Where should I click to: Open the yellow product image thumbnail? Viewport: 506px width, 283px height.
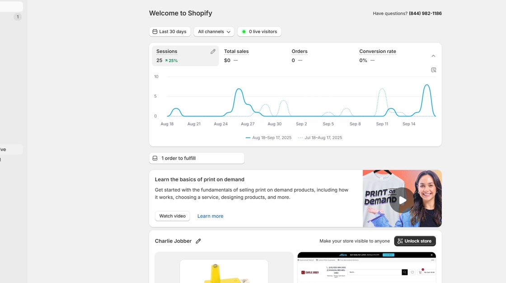224,271
